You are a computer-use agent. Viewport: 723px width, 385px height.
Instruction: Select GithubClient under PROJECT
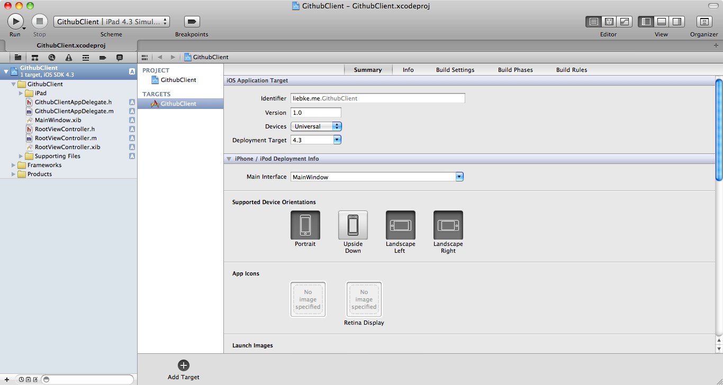coord(178,80)
